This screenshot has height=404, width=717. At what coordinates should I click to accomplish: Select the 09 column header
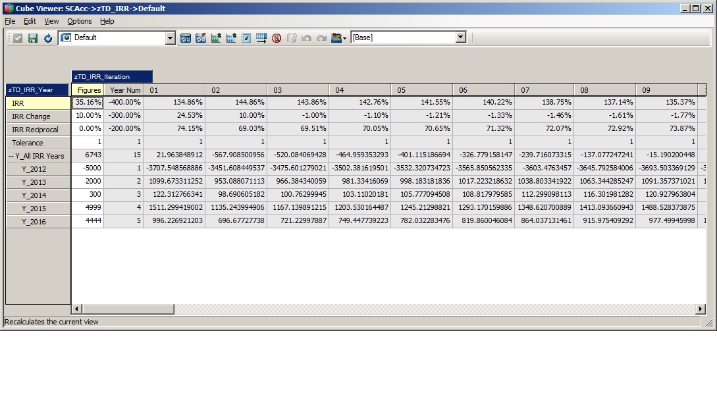(667, 90)
